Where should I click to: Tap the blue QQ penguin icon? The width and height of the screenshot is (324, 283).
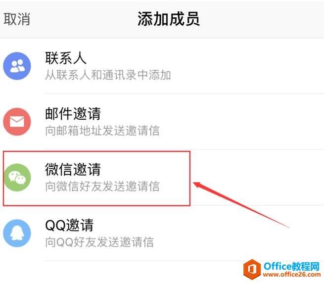(17, 233)
